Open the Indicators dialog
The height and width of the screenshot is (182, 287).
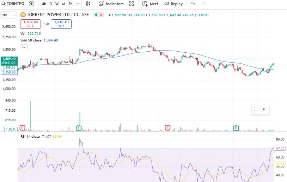tap(111, 4)
